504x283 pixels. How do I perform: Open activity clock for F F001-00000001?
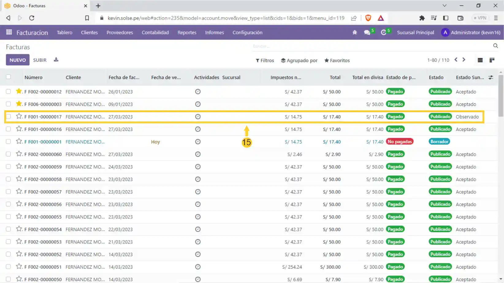pyautogui.click(x=198, y=142)
